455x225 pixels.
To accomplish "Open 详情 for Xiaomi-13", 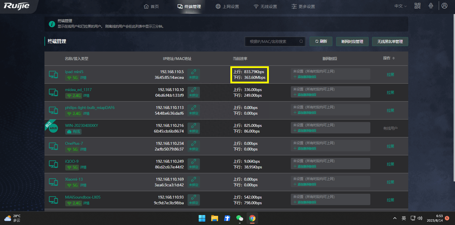I will click(83, 185).
